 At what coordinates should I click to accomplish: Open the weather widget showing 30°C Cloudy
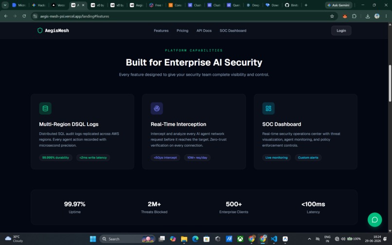[x=14, y=239]
